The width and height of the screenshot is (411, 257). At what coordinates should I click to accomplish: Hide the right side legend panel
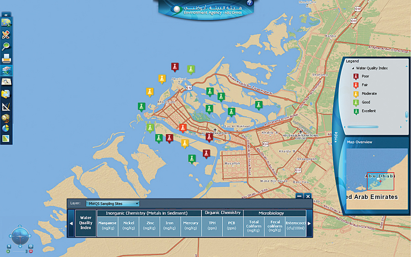coord(336,136)
